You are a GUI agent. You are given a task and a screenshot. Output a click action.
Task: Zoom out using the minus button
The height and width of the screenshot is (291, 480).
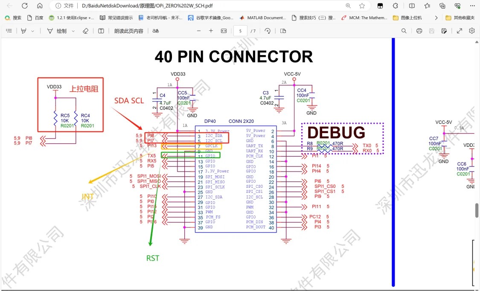(198, 31)
